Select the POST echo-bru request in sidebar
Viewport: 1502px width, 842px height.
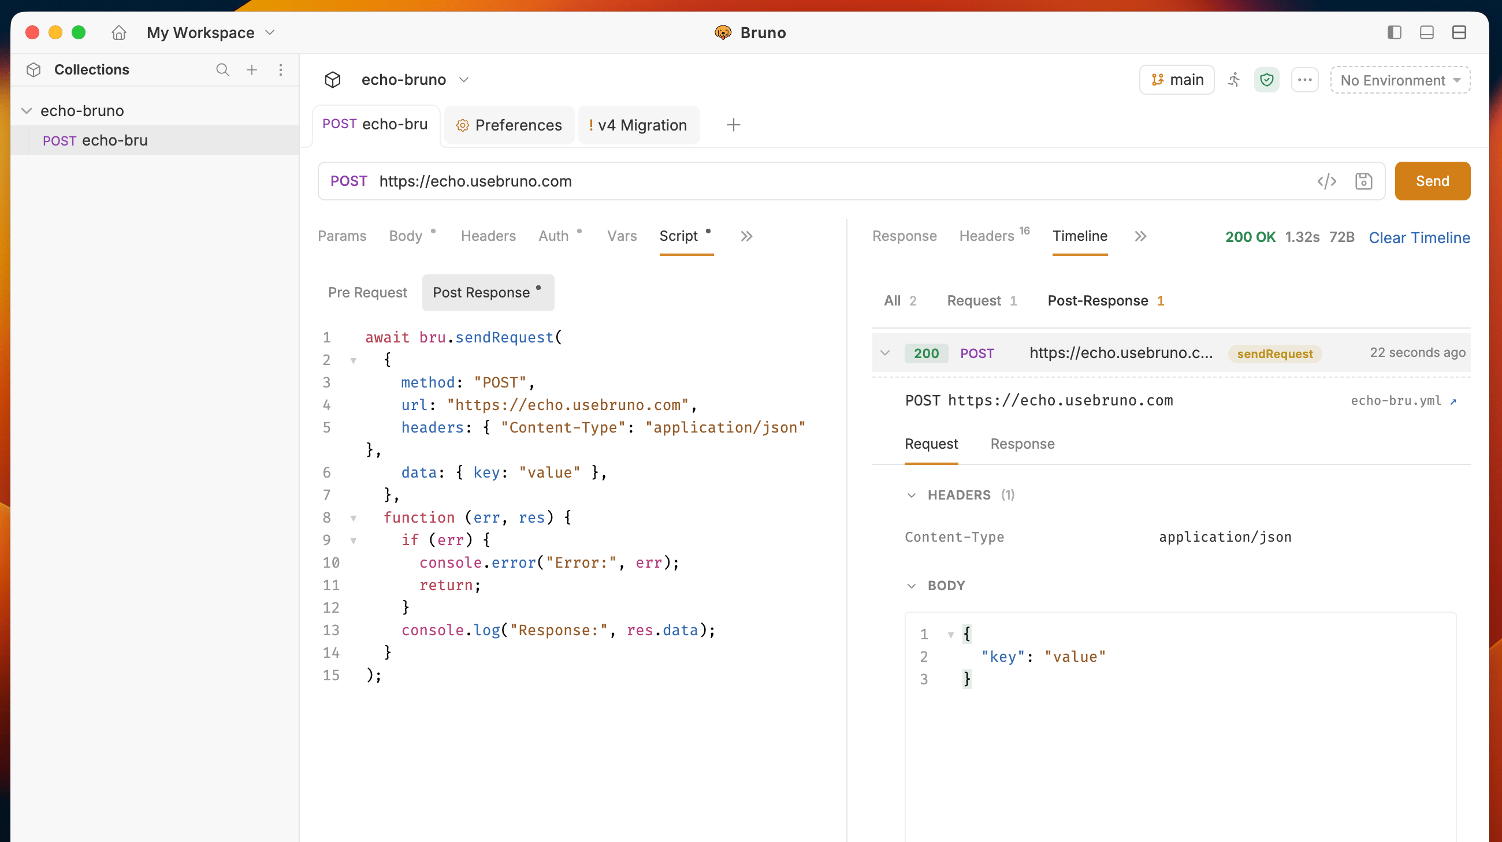point(154,140)
